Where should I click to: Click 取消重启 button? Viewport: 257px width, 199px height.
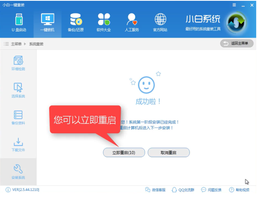point(169,152)
